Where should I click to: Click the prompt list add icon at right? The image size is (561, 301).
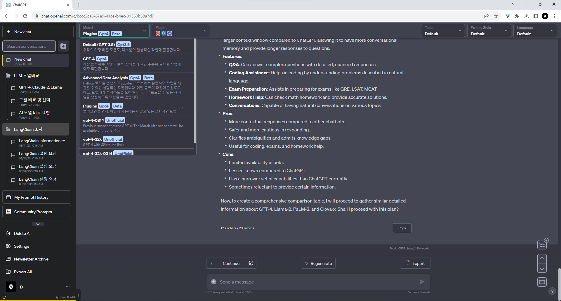click(543, 244)
